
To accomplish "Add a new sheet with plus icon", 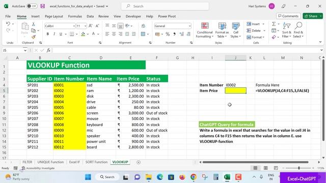I will point(139,162).
